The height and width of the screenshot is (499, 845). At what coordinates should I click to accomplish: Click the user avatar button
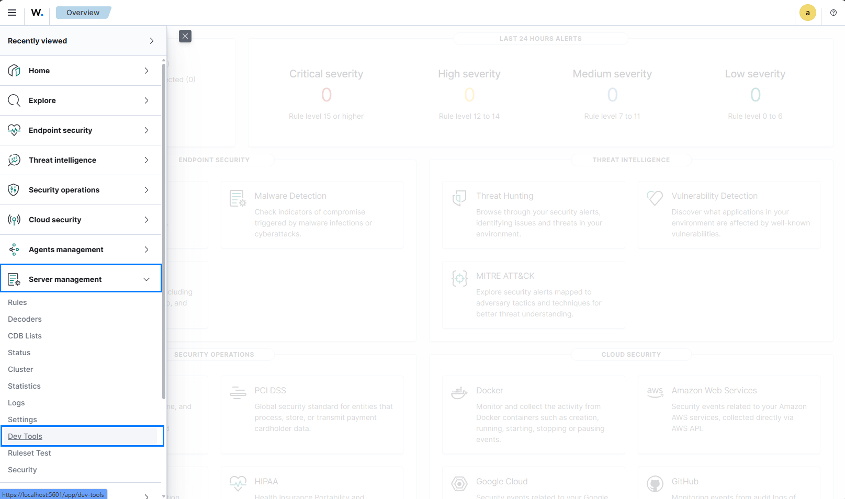point(807,13)
